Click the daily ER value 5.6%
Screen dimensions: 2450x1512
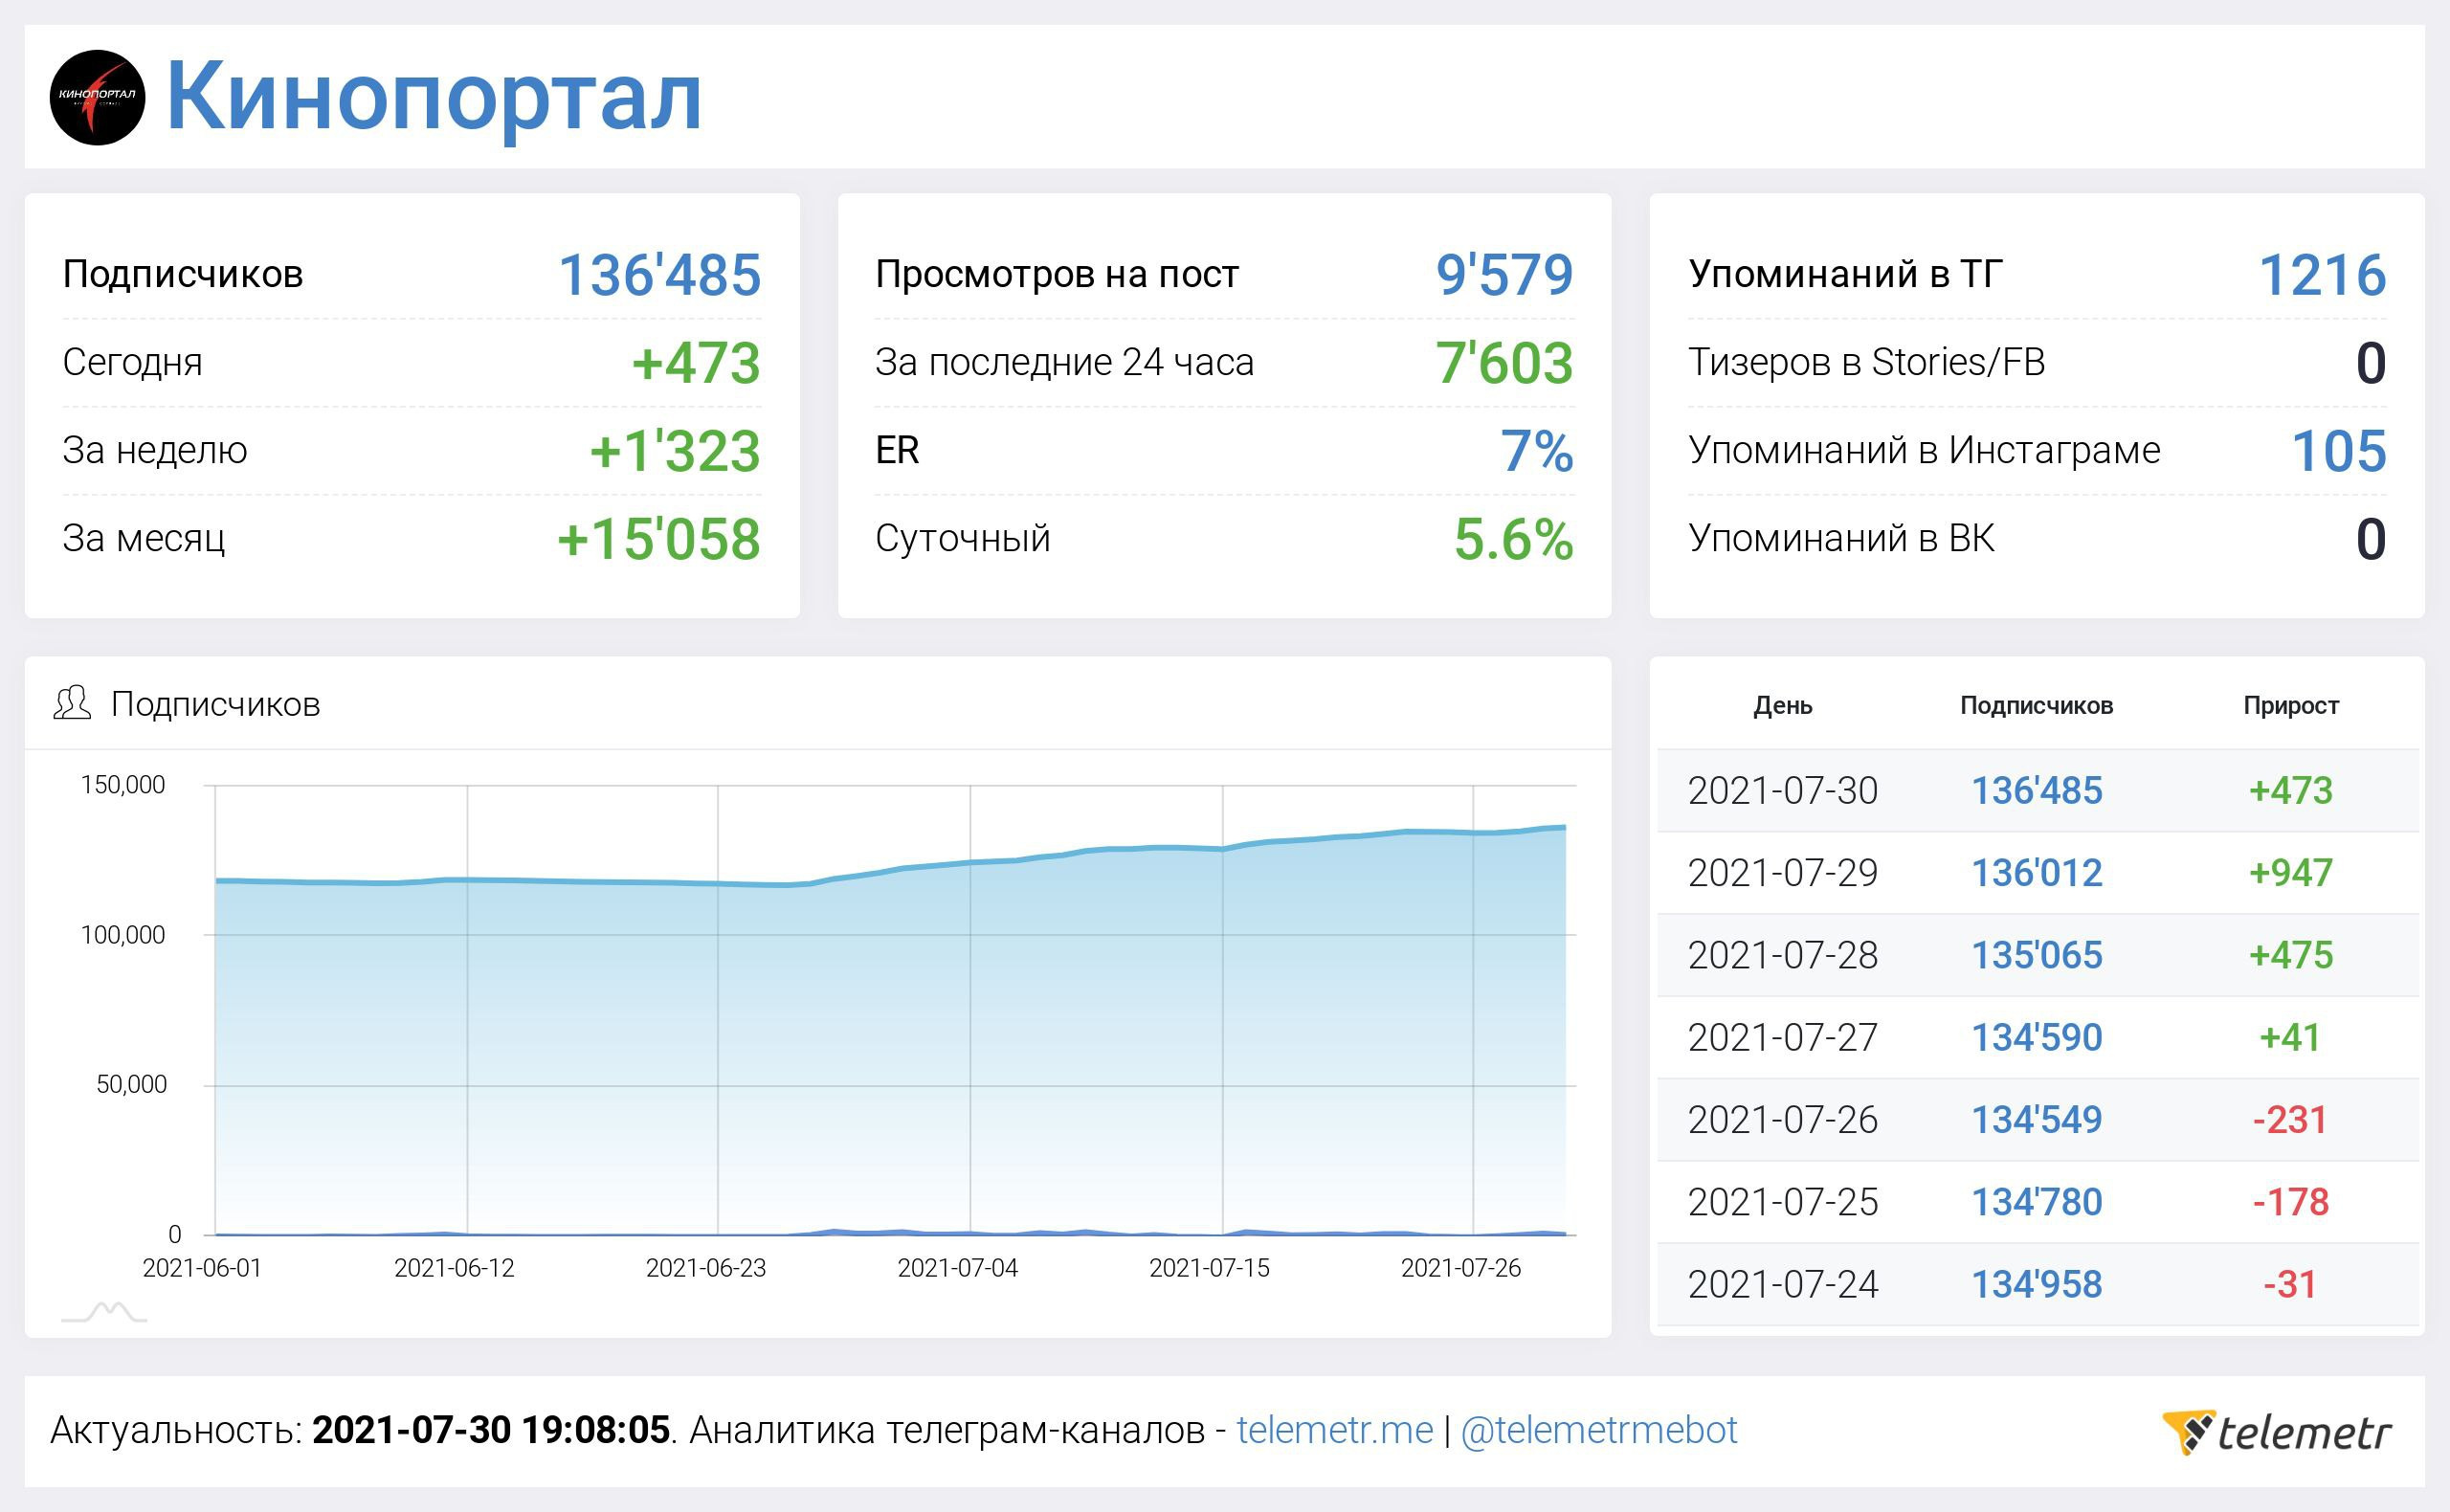tap(1513, 539)
